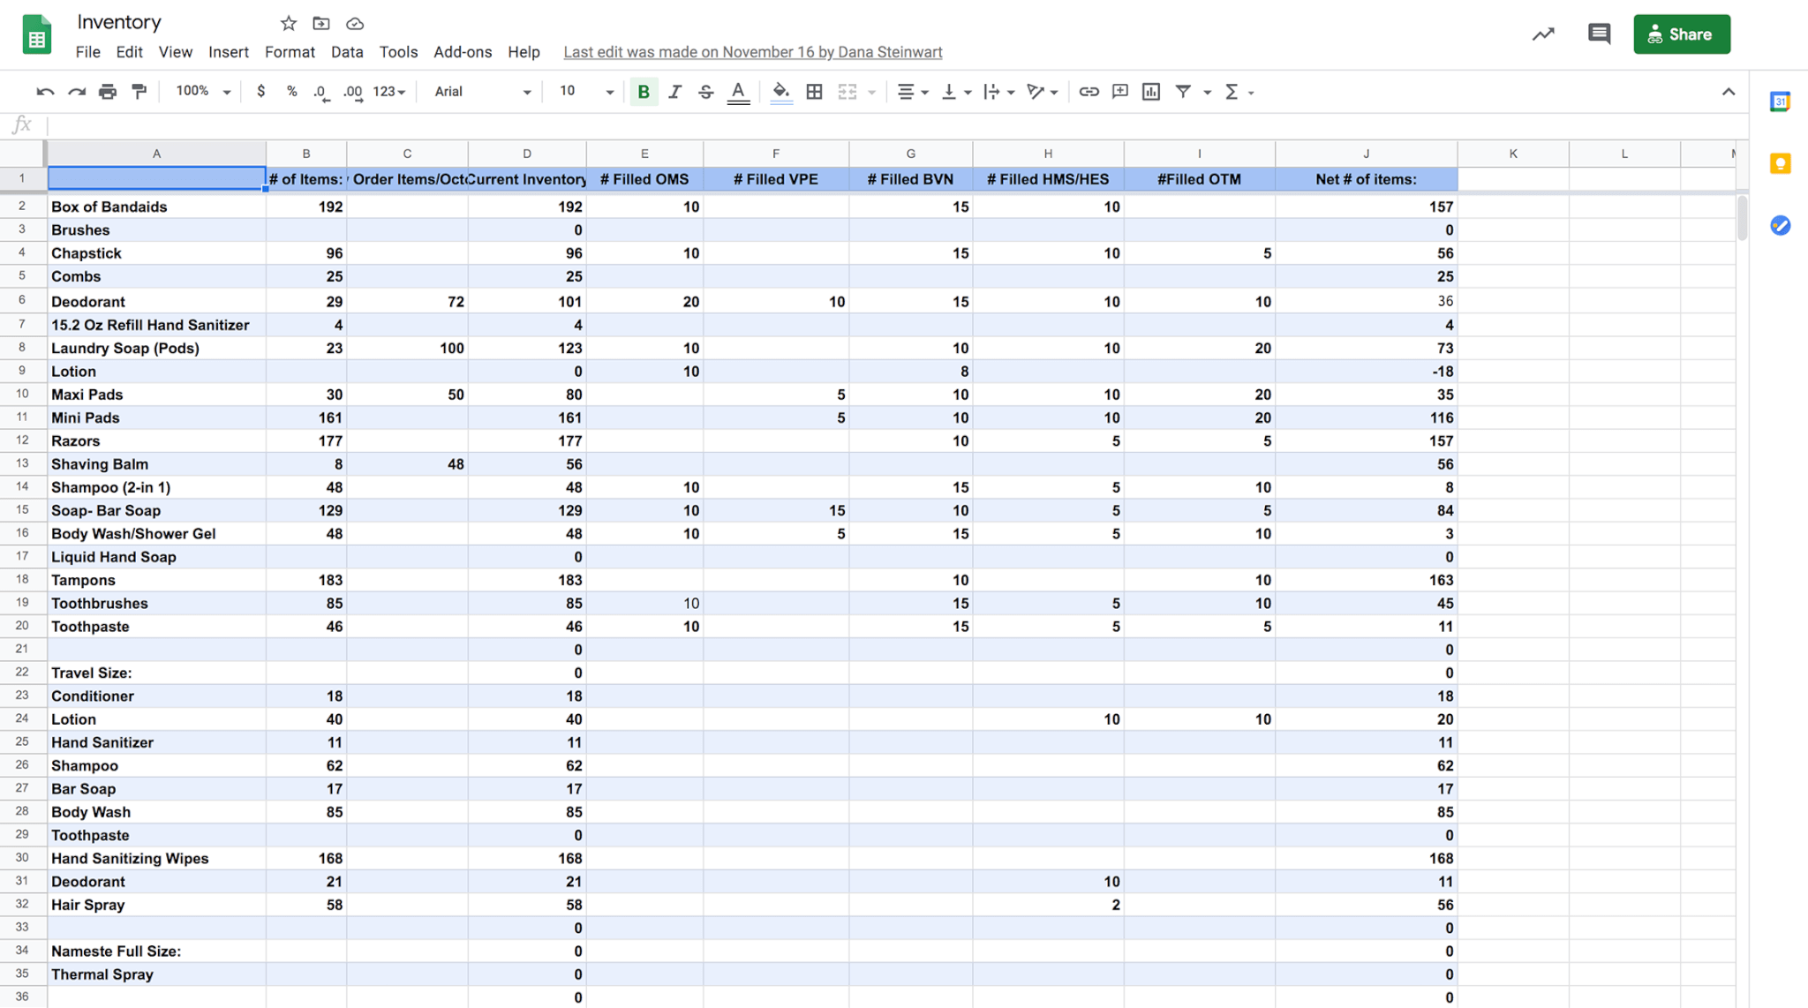This screenshot has height=1008, width=1808.
Task: Format as currency with dollar icon
Action: 260,92
